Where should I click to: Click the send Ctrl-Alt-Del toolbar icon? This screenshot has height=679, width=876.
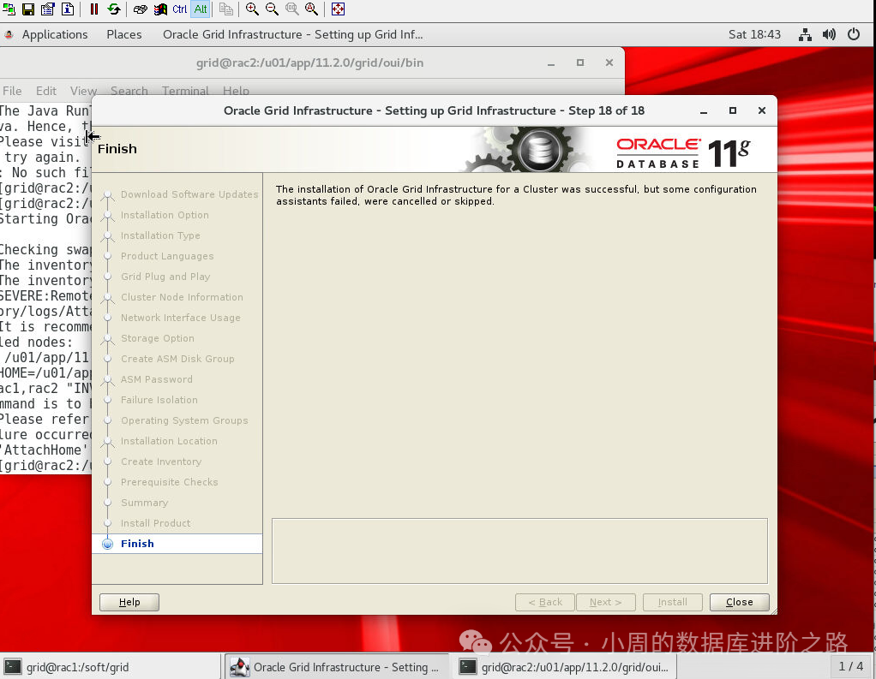tap(141, 9)
